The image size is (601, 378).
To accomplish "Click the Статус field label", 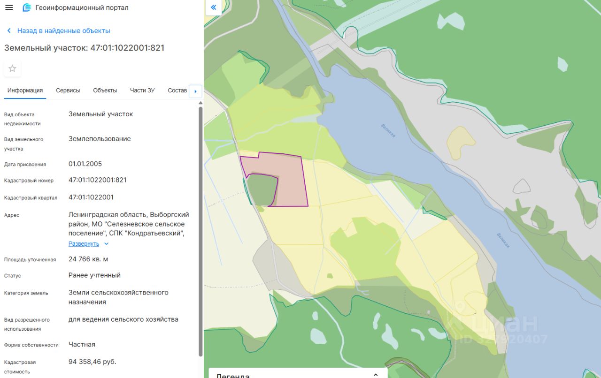I will coord(13,276).
